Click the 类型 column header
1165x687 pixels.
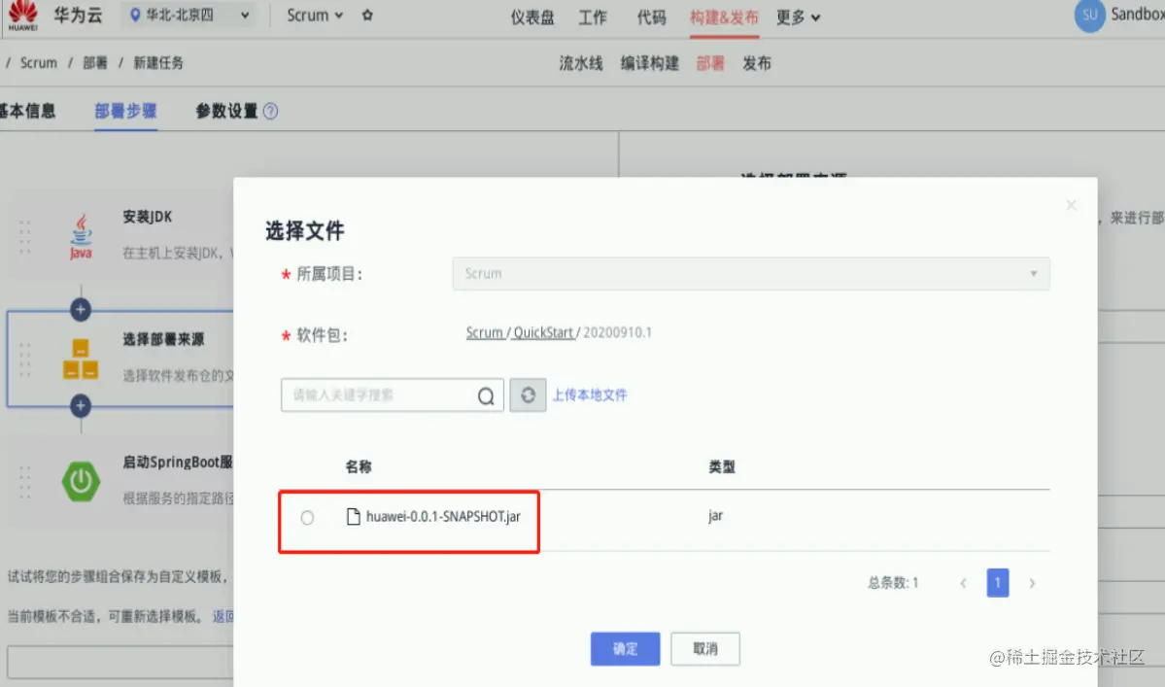[721, 467]
